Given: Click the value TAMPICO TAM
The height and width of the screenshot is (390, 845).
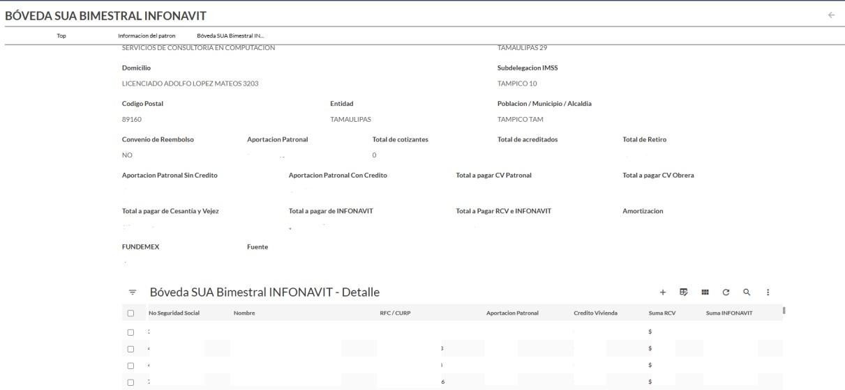Looking at the screenshot, I should coord(520,119).
